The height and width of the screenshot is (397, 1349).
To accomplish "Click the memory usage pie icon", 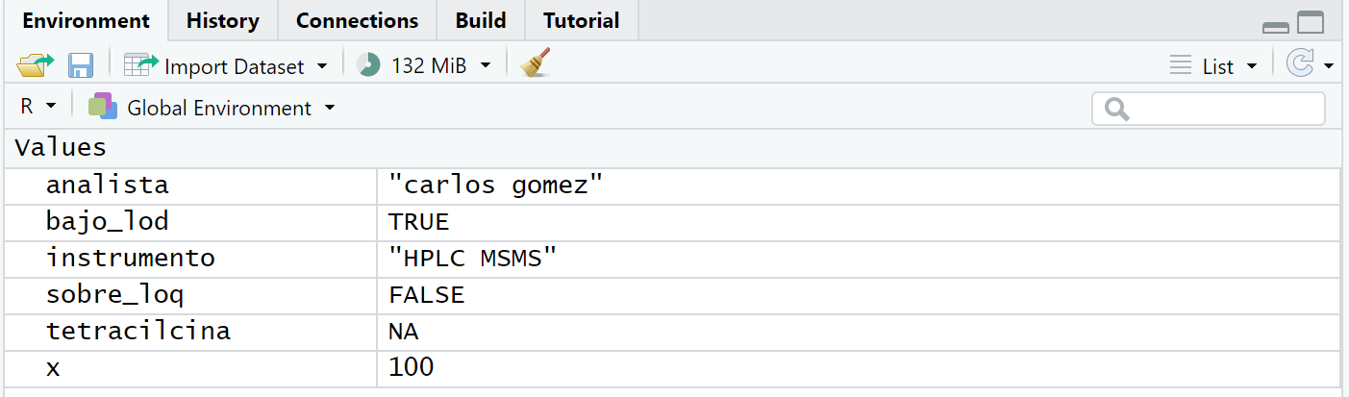I will (368, 65).
